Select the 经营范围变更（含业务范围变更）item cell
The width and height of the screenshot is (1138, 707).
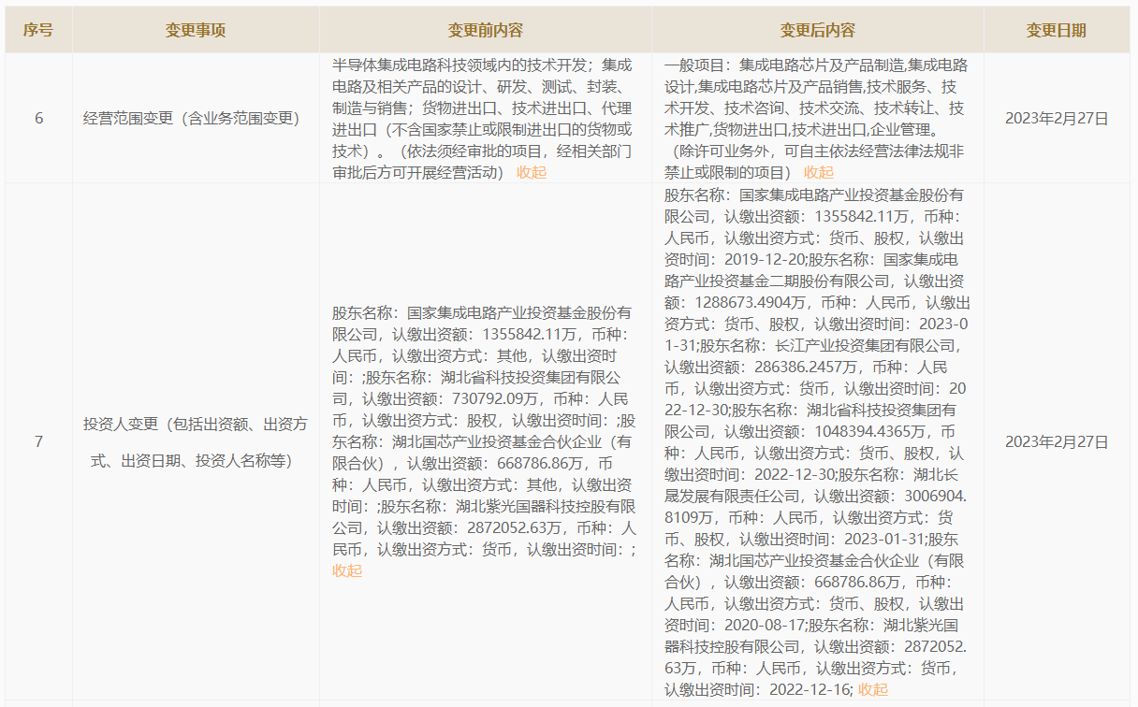191,119
